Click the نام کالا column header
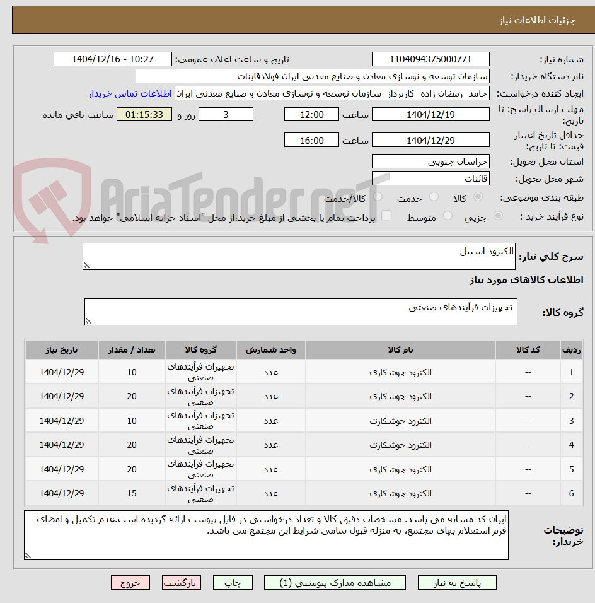Screen dimensions: 595x603 pyautogui.click(x=400, y=350)
